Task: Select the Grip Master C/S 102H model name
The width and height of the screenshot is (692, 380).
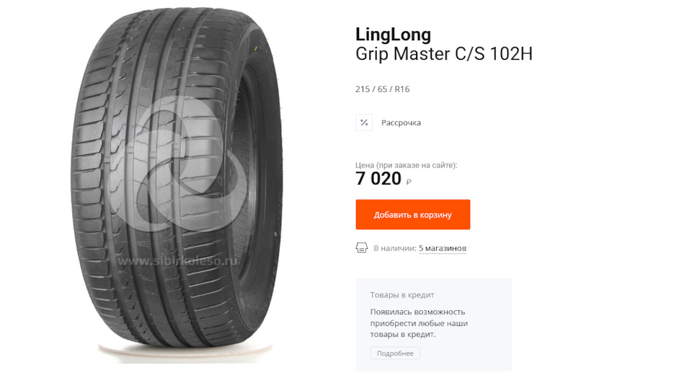Action: pyautogui.click(x=444, y=54)
